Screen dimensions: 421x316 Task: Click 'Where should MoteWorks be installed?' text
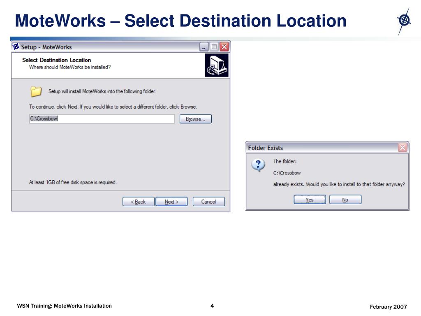point(70,67)
